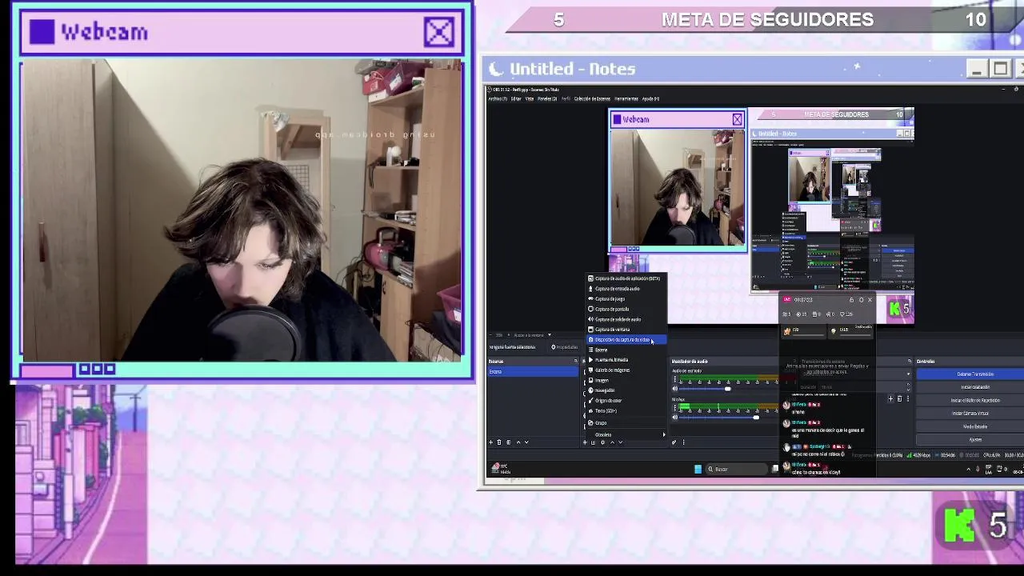Open source properties gear icon in the sources toolbar
Screen dimensions: 1024x576
coord(602,442)
